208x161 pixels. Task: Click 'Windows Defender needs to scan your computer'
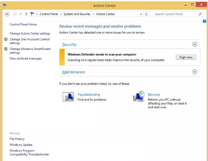[102, 55]
